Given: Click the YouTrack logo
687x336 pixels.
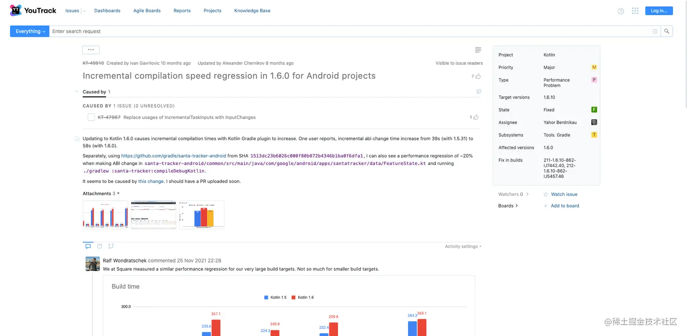Looking at the screenshot, I should click(x=33, y=10).
